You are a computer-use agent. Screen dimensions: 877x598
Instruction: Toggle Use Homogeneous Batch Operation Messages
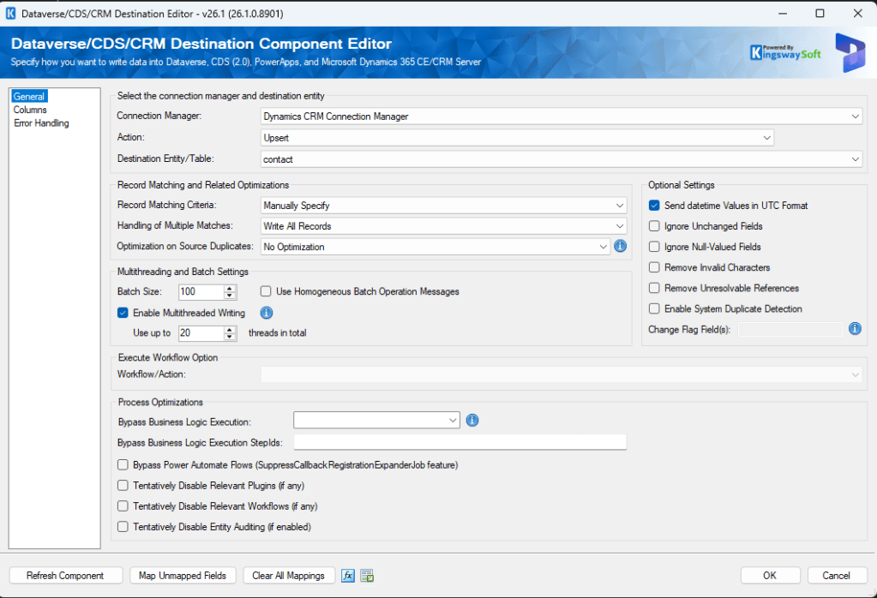pos(266,292)
